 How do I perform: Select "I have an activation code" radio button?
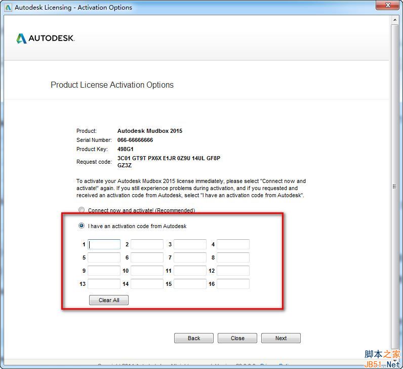[82, 226]
